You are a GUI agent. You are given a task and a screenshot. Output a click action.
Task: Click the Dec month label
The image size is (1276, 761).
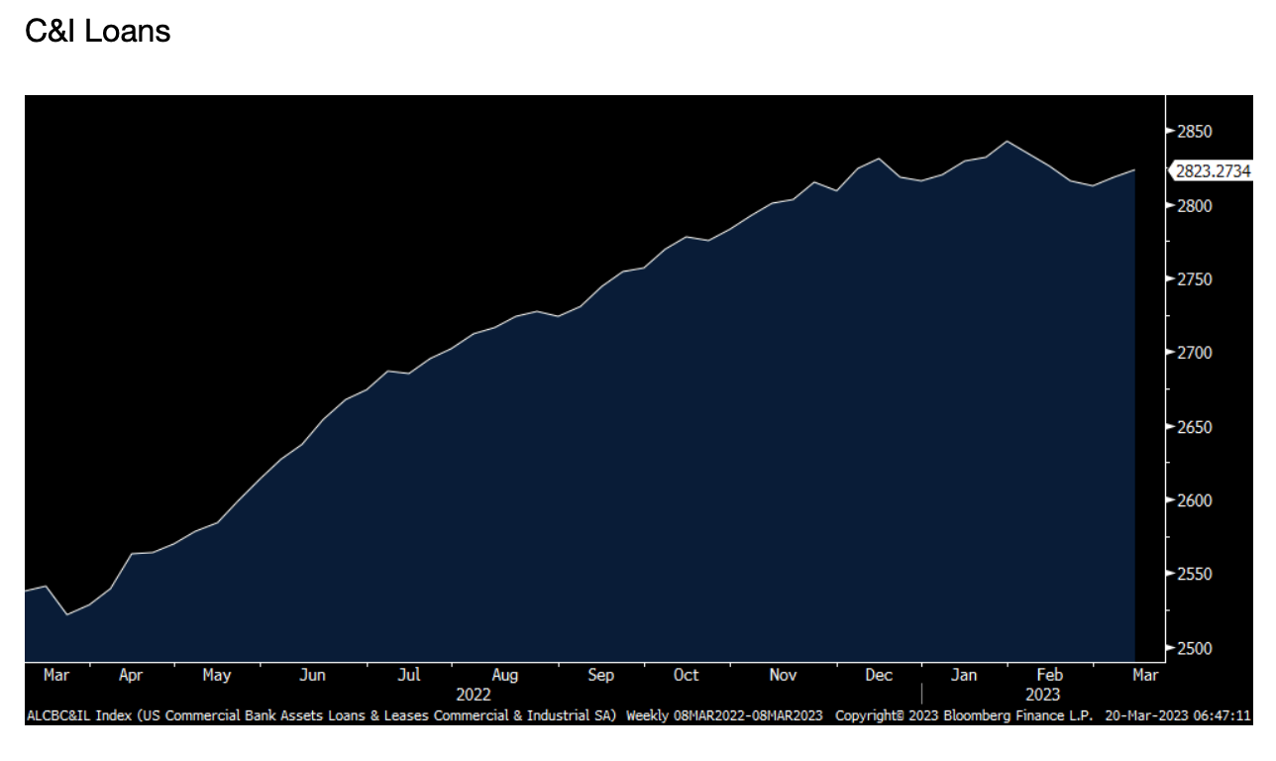[x=878, y=675]
